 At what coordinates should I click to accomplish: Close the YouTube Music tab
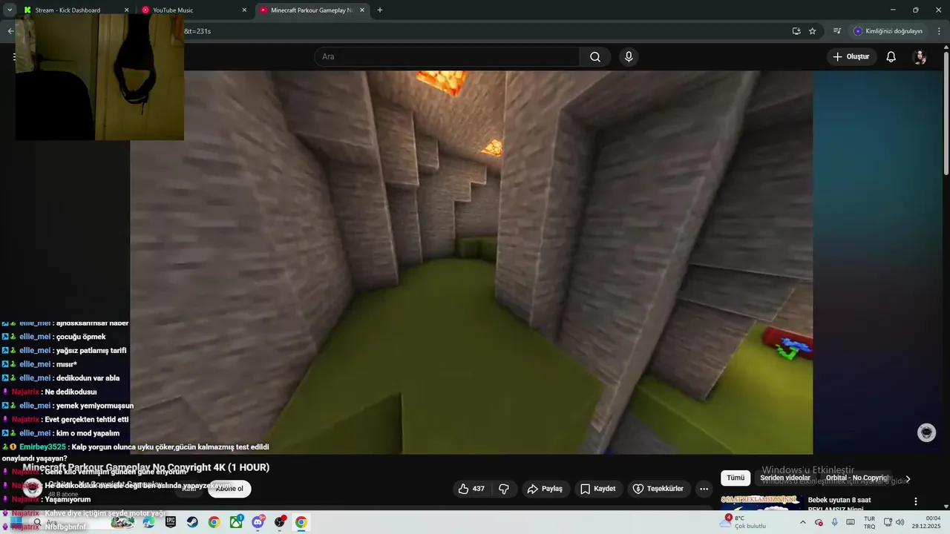coord(244,10)
